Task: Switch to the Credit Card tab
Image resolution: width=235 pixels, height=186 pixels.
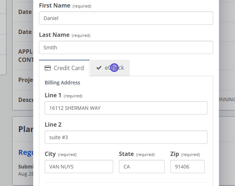Action: tap(64, 68)
